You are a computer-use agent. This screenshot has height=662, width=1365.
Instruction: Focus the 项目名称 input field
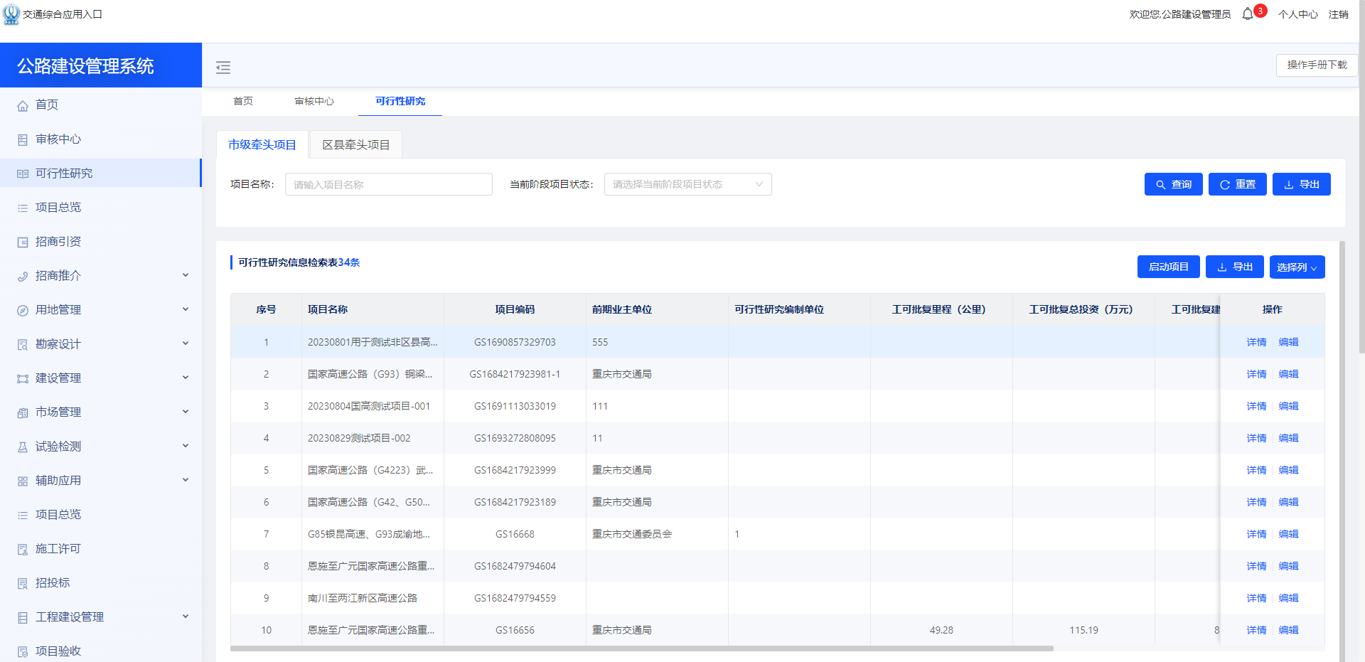(x=389, y=184)
